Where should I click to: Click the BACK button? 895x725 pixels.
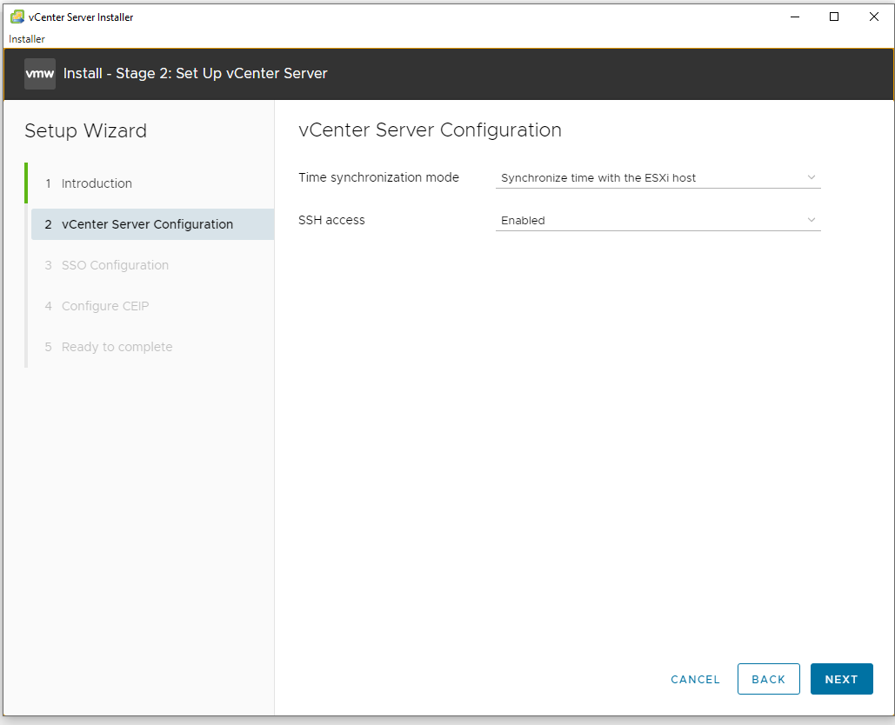click(x=768, y=679)
